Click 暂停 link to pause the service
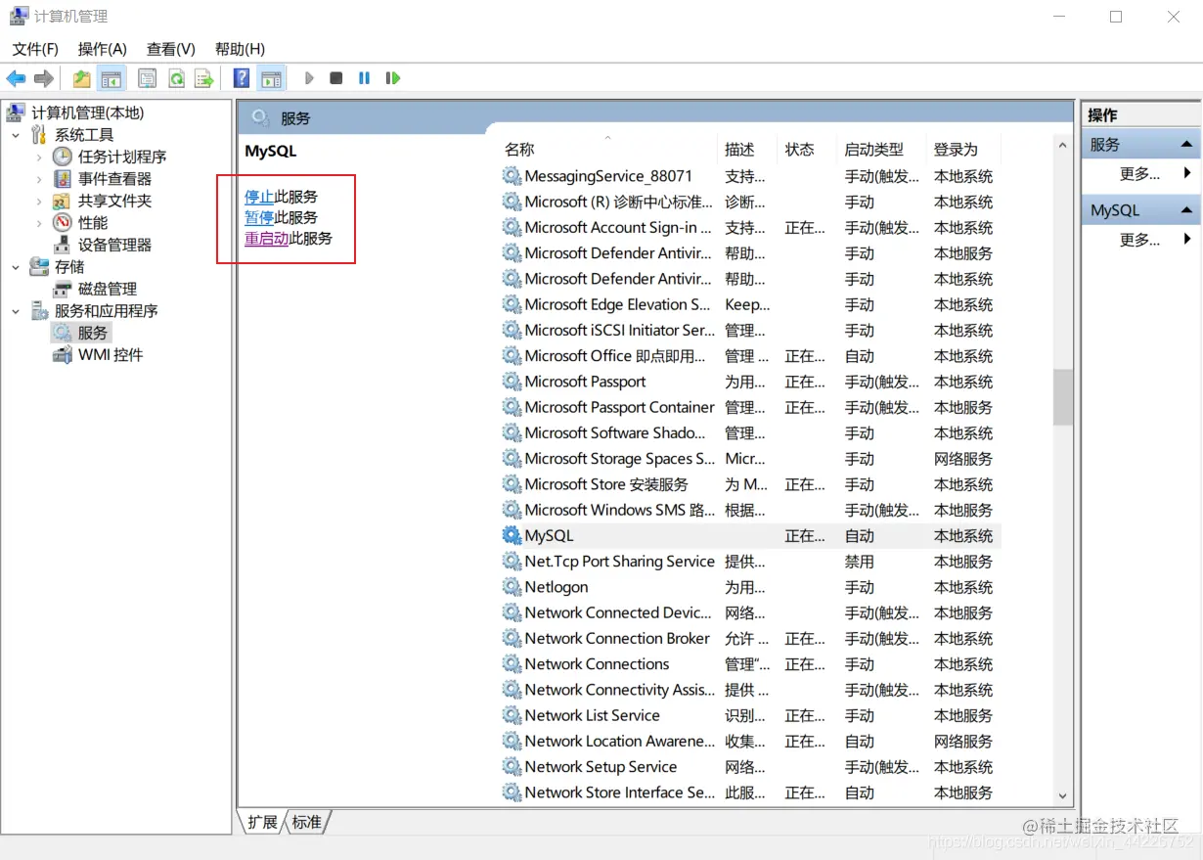The image size is (1203, 860). (259, 217)
